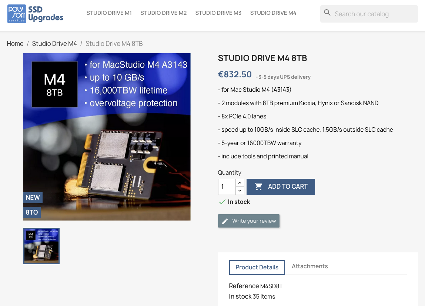Viewport: 425px width, 306px height.
Task: Click the 8TO product flag
Action: [x=32, y=212]
